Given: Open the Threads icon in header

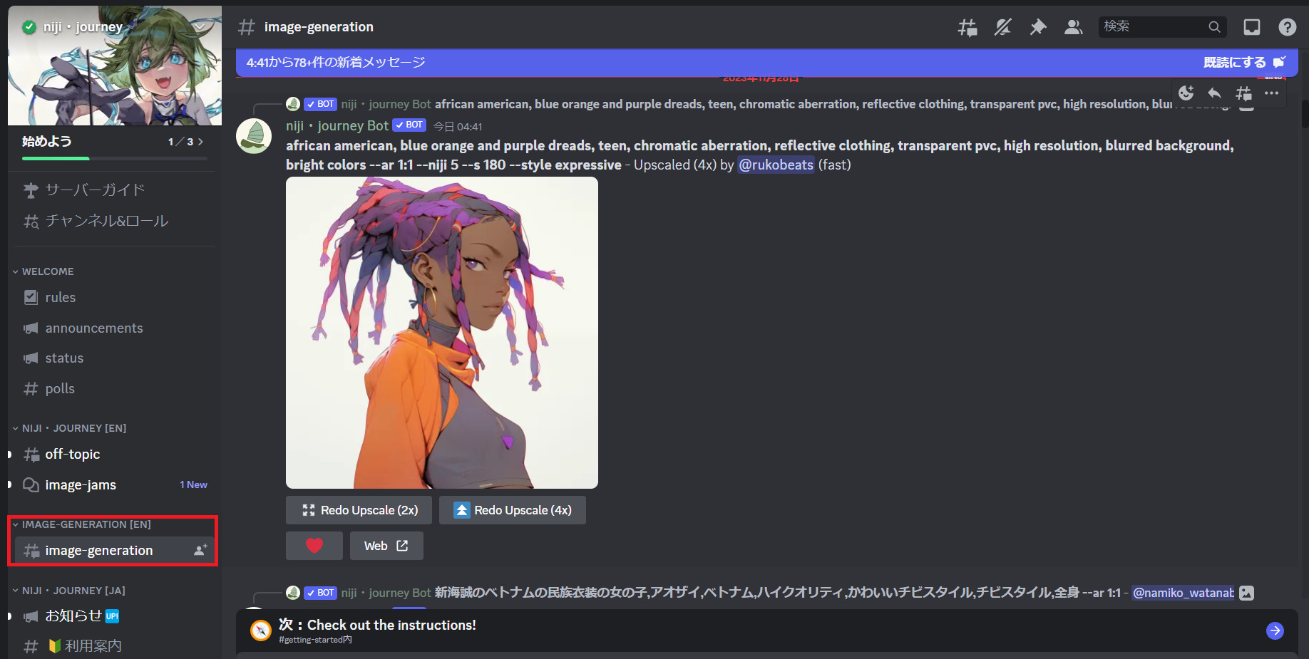Looking at the screenshot, I should (967, 27).
